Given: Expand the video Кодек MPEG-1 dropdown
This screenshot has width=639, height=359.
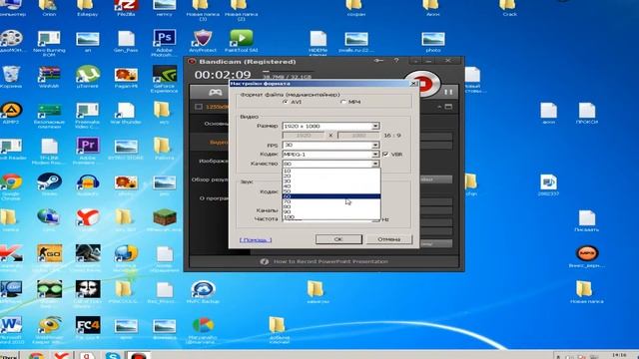Looking at the screenshot, I should 375,155.
